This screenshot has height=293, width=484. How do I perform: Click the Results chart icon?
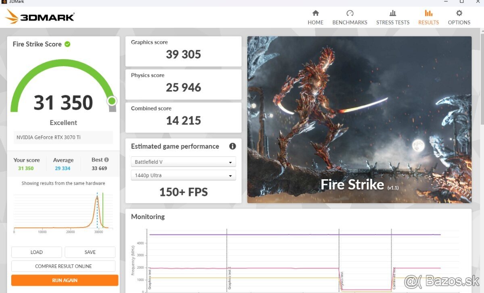[x=428, y=13]
